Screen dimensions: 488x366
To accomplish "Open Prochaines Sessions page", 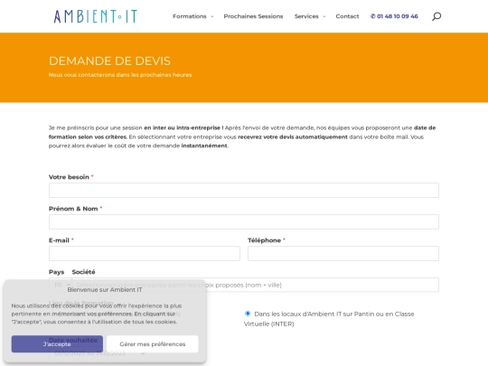I will tap(253, 16).
